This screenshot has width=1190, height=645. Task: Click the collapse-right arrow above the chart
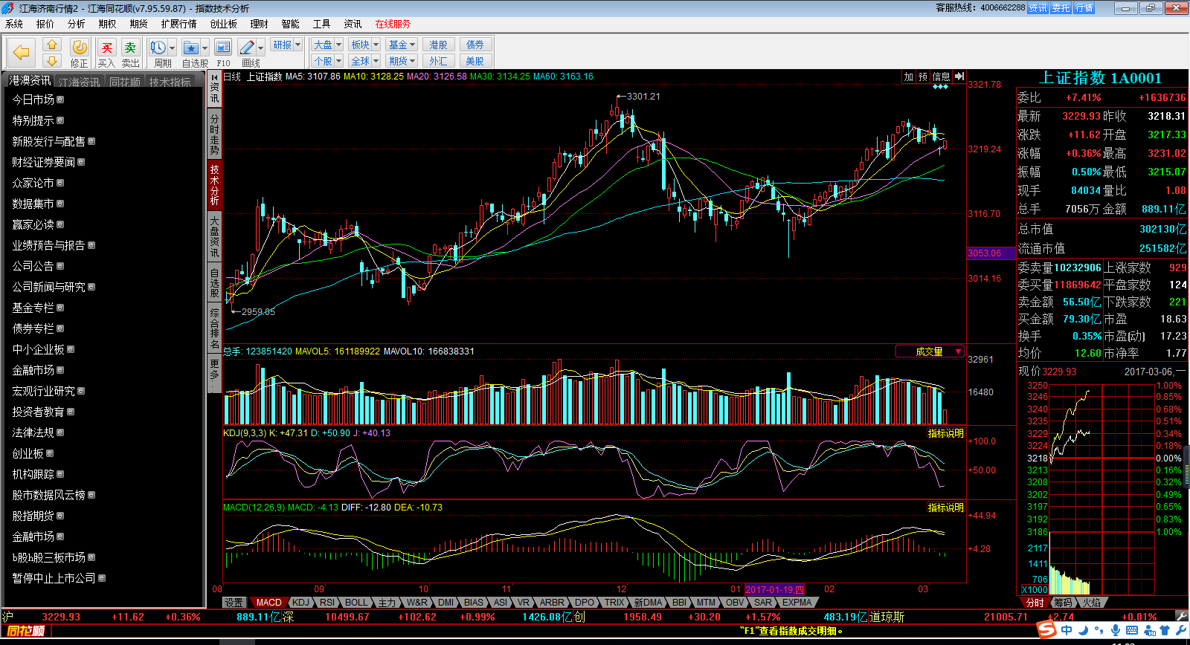tap(959, 77)
